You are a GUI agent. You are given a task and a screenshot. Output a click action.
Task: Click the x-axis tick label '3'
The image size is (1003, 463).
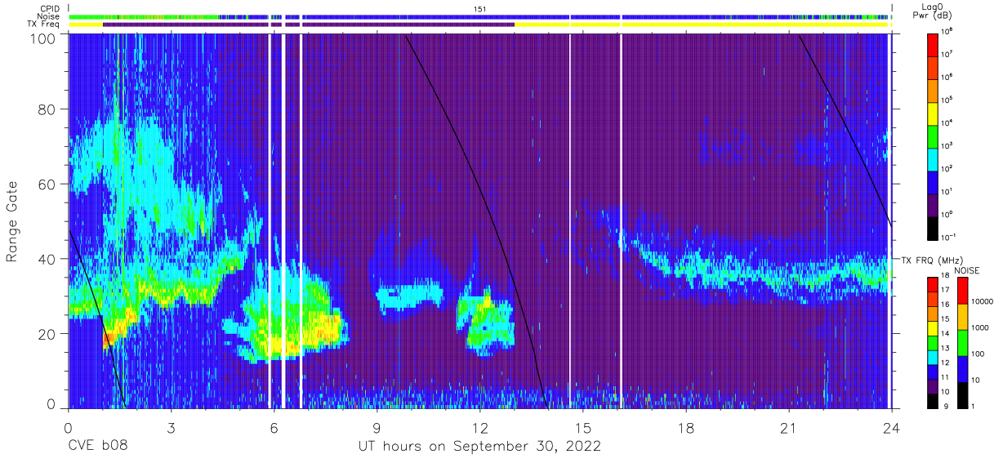tap(172, 428)
